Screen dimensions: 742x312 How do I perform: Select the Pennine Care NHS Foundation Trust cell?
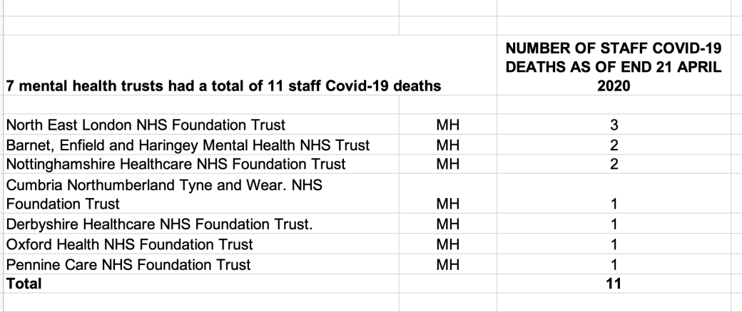(x=128, y=265)
